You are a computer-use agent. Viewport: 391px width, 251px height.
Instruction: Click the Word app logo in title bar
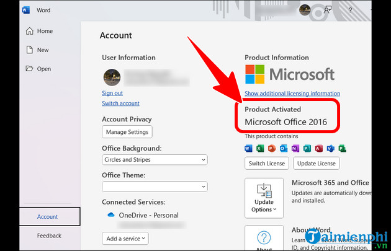click(25, 10)
